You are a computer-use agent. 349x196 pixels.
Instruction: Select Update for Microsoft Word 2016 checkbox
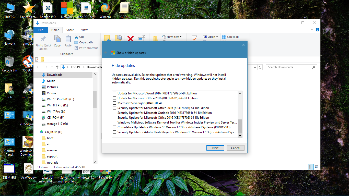pos(114,93)
